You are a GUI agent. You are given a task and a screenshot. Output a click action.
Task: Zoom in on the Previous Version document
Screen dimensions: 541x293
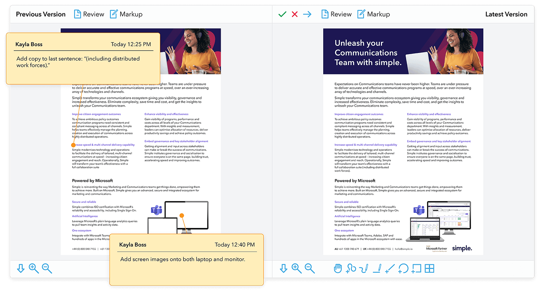tap(34, 268)
